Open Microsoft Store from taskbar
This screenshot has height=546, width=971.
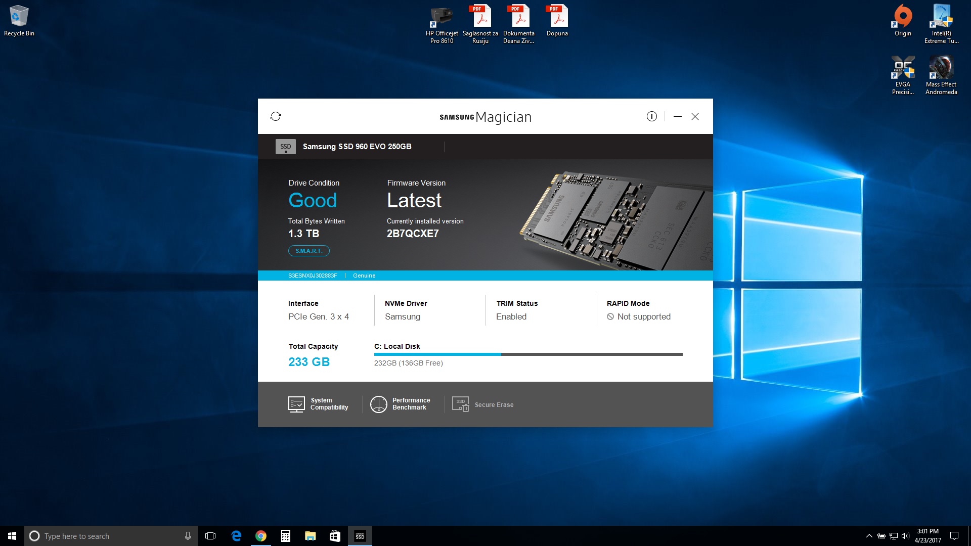335,536
